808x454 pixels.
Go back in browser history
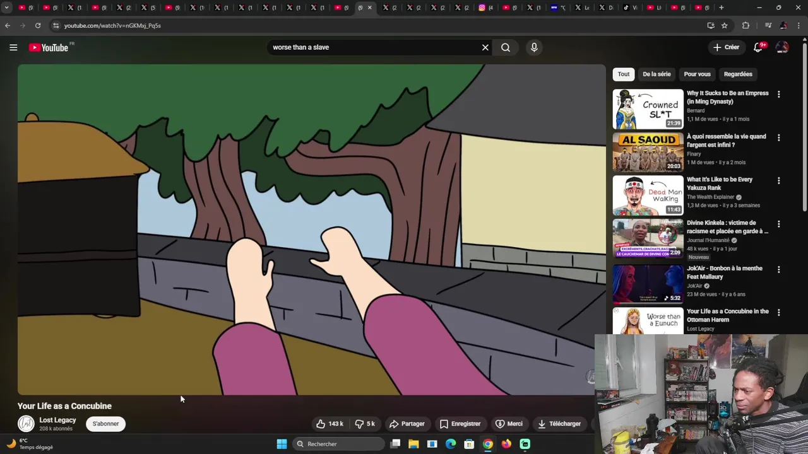point(8,25)
